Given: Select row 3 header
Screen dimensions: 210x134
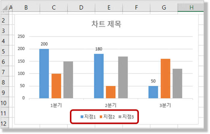Looking at the screenshot, I should pos(4,30).
